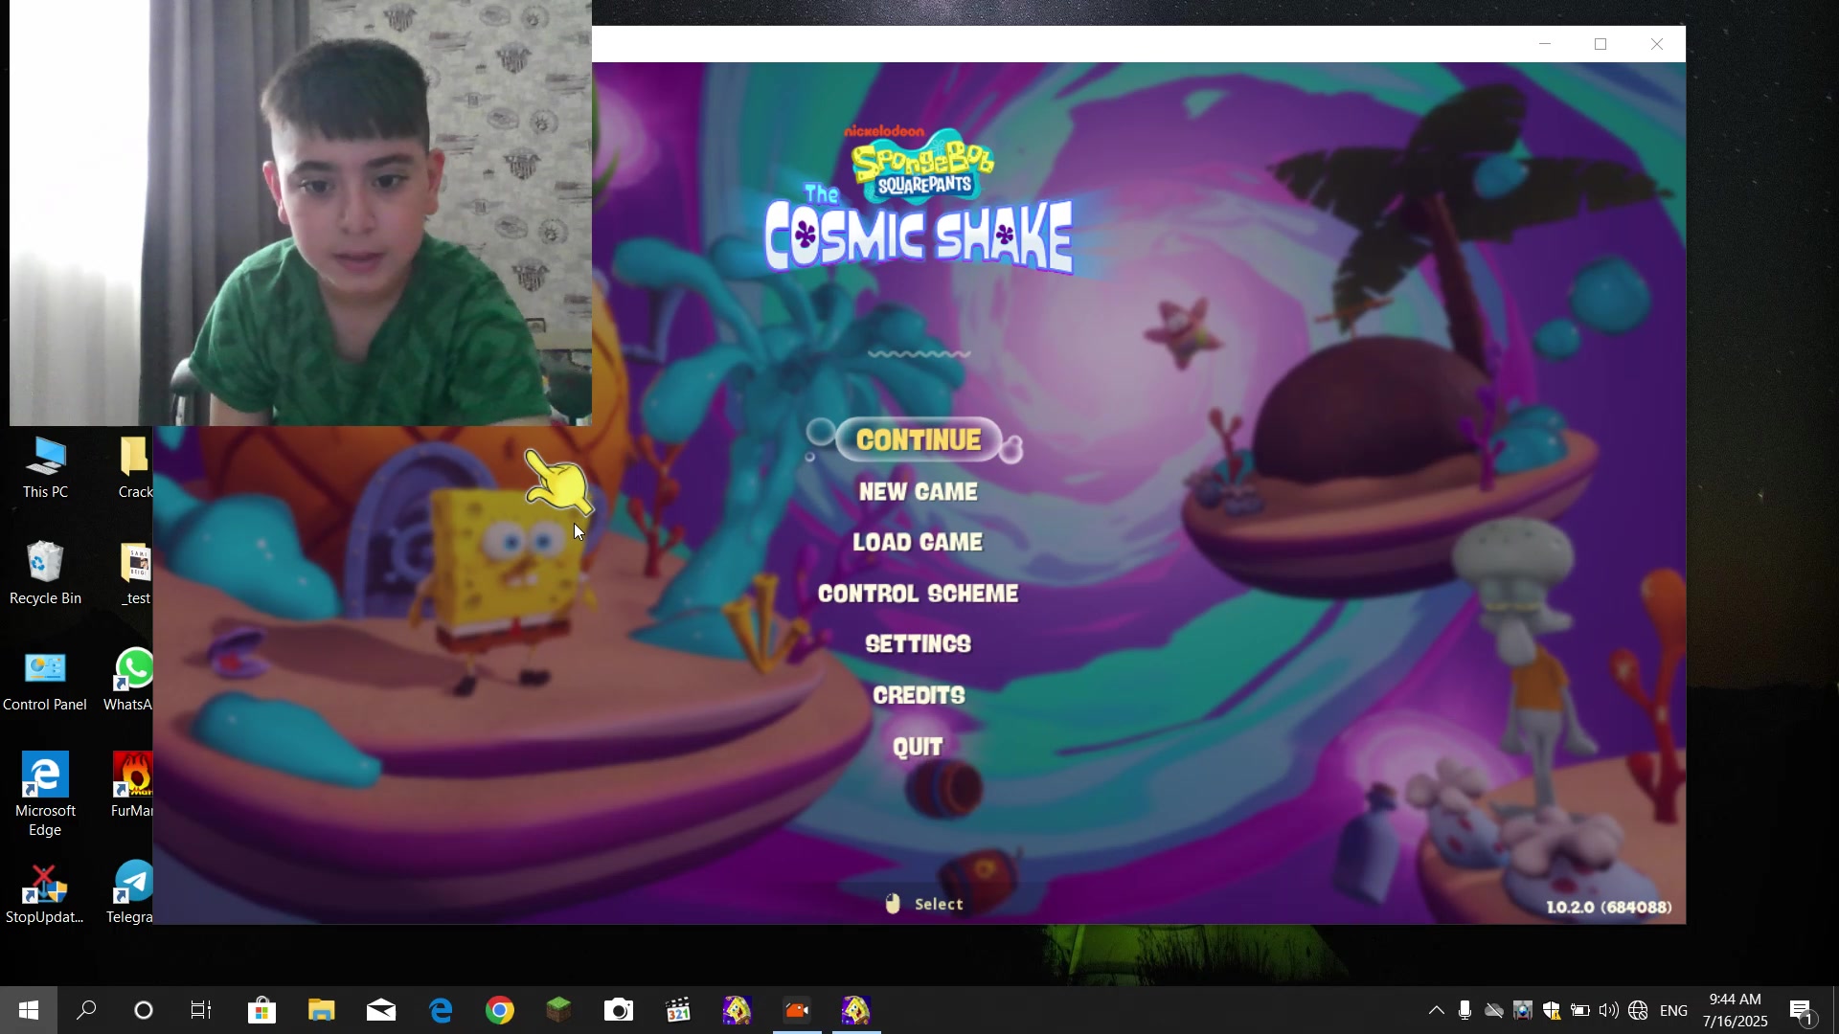Switch the ENG input language indicator
The image size is (1839, 1034).
1674,1010
